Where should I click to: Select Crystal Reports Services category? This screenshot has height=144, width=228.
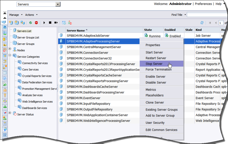[x=37, y=76]
